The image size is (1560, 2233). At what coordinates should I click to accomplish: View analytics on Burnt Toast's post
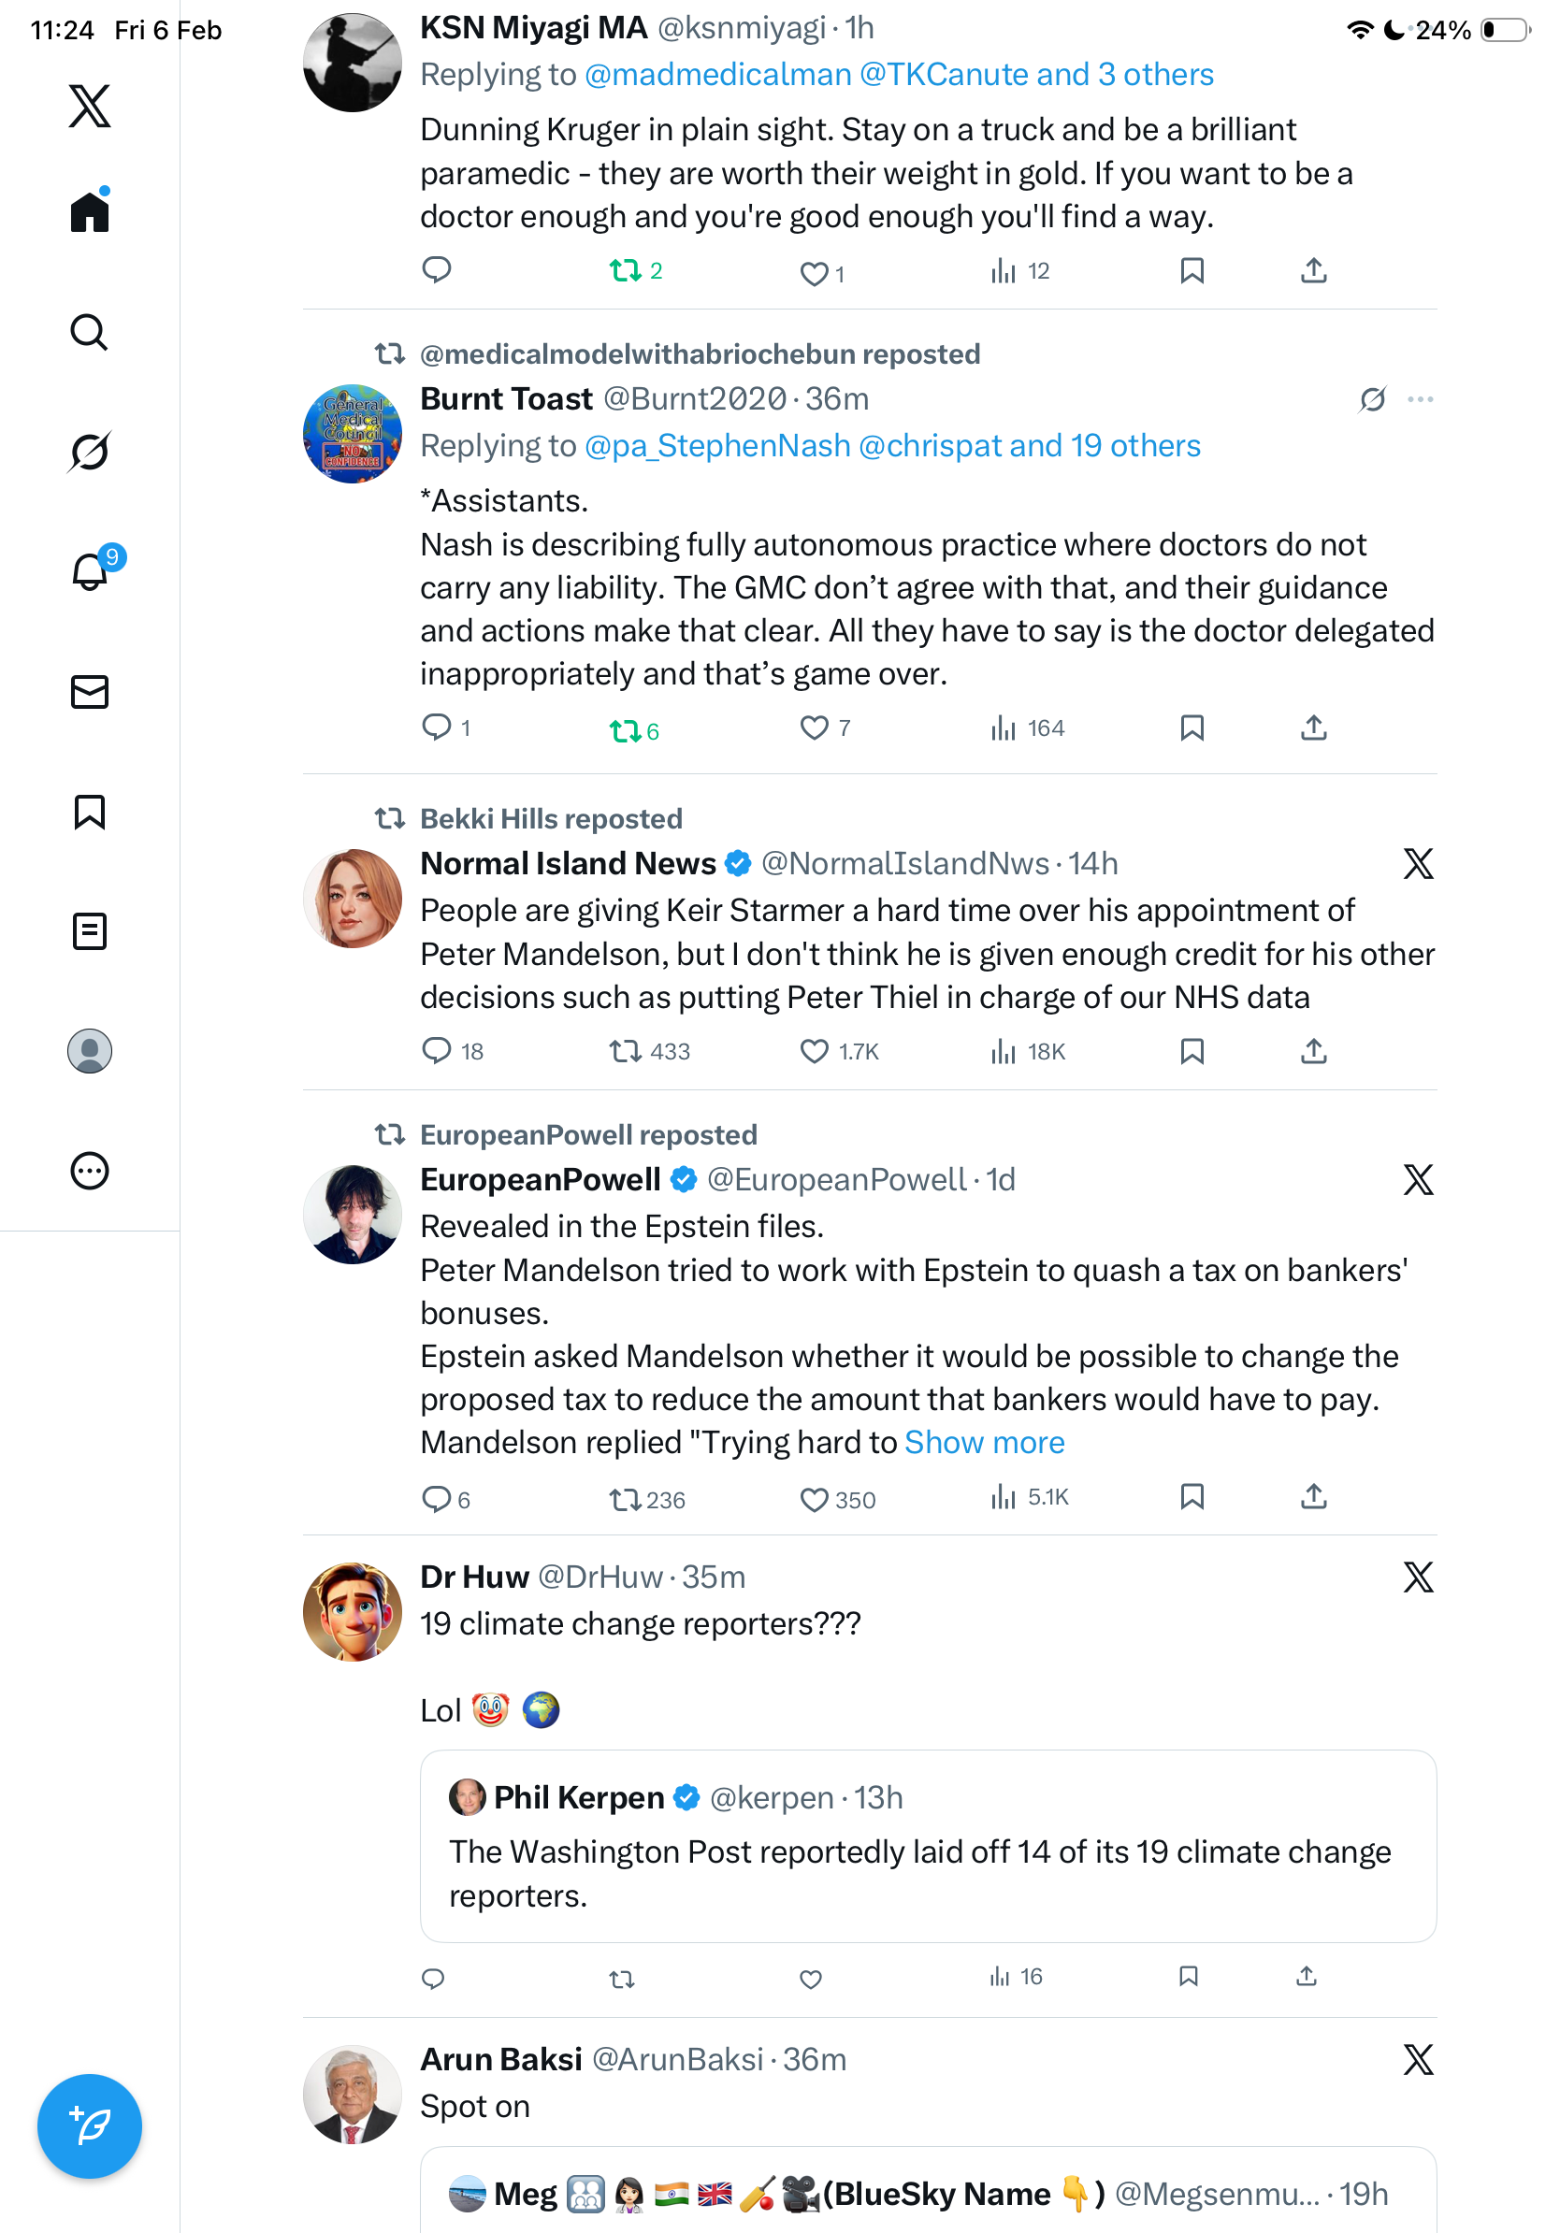point(1027,728)
